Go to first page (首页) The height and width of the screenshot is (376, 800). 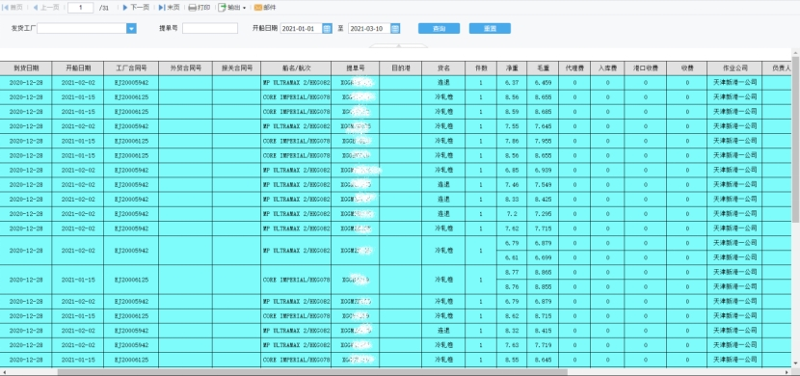point(13,8)
